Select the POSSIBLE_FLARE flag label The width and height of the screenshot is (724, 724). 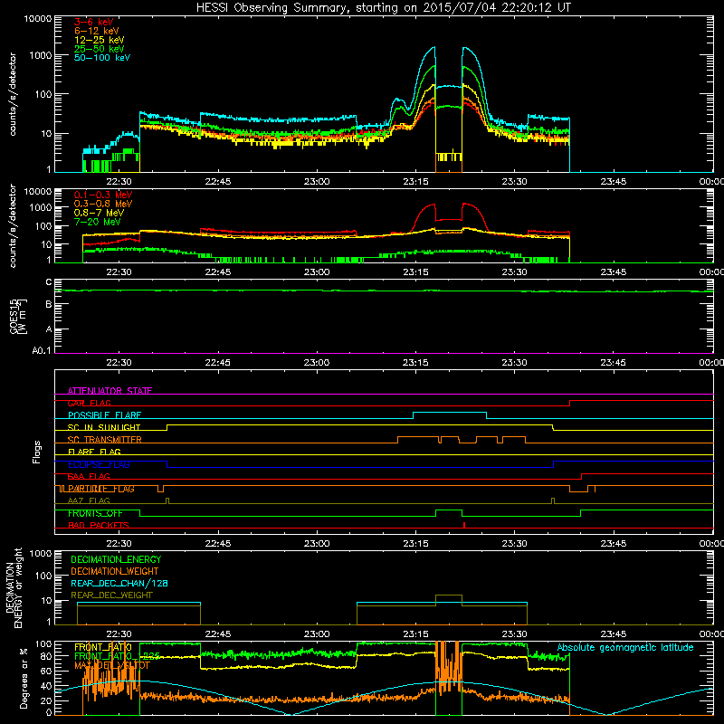104,415
